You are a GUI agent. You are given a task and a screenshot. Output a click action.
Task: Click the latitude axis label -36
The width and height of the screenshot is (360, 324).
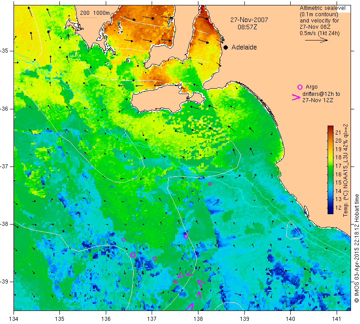click(4, 108)
